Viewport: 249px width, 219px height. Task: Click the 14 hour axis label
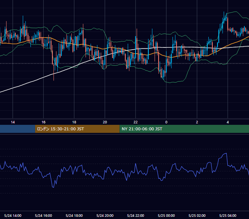pyautogui.click(x=13, y=122)
